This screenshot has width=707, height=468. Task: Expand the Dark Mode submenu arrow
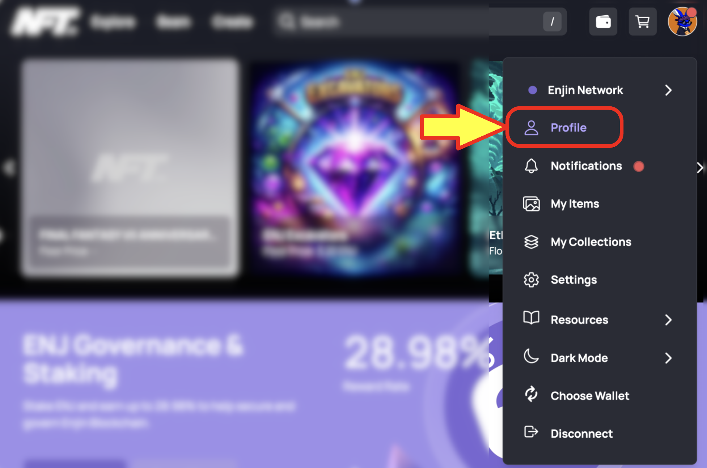[668, 358]
